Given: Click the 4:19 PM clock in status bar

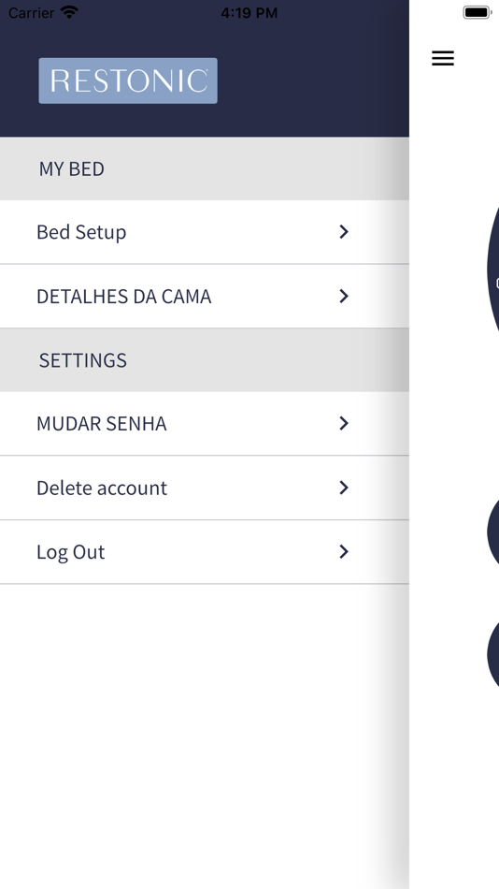Looking at the screenshot, I should pyautogui.click(x=249, y=12).
